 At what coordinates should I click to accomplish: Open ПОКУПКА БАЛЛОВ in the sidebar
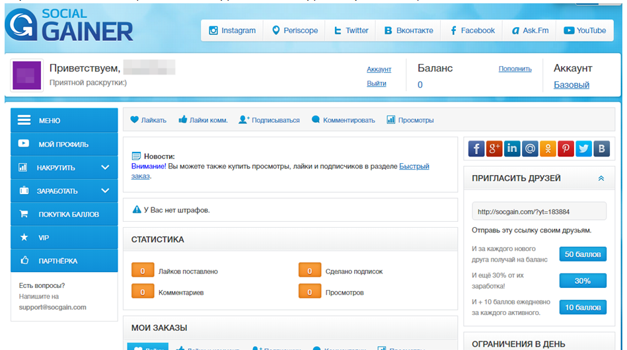[64, 214]
